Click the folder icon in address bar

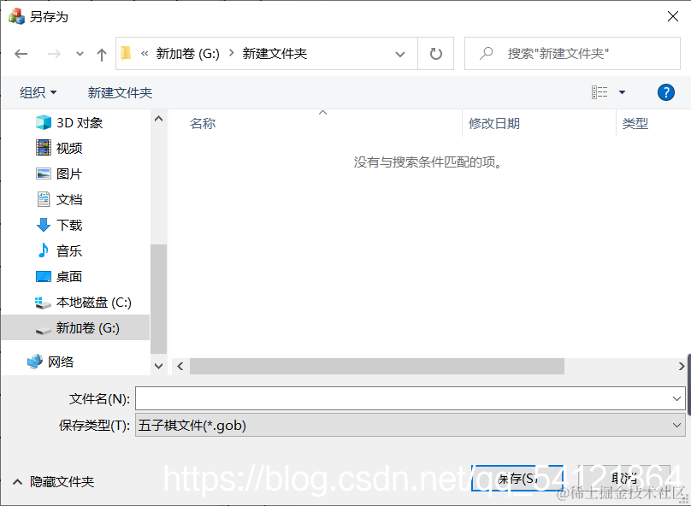click(x=126, y=53)
